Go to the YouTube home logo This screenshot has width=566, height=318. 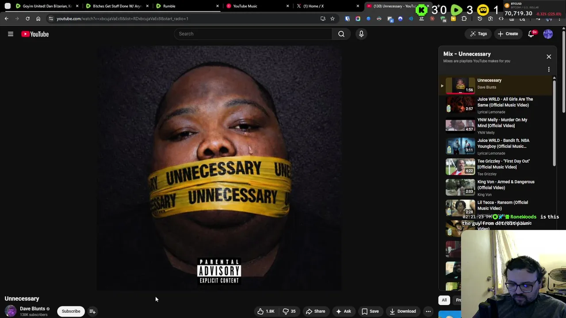(35, 34)
